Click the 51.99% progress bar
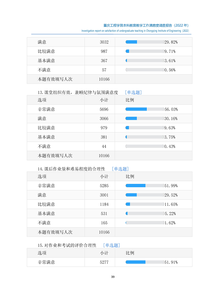216x294 pixels. [145, 186]
